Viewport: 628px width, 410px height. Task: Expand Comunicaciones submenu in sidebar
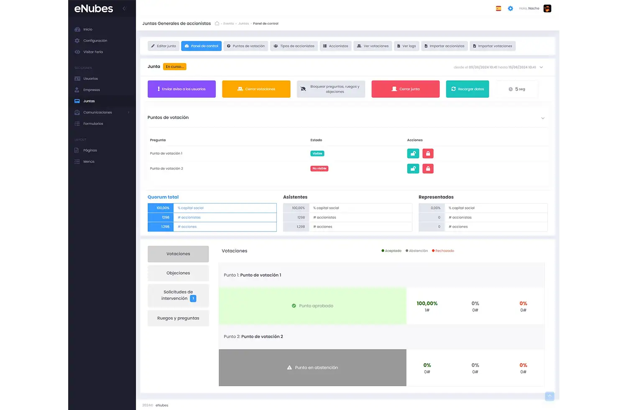click(128, 112)
